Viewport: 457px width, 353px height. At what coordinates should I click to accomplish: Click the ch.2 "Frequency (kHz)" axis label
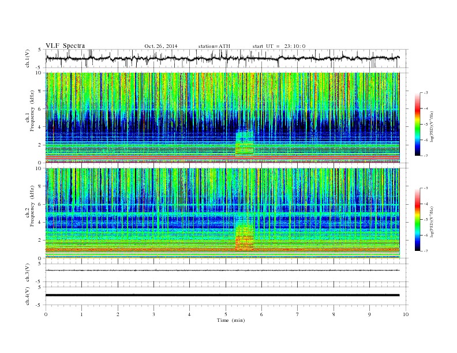pyautogui.click(x=32, y=206)
